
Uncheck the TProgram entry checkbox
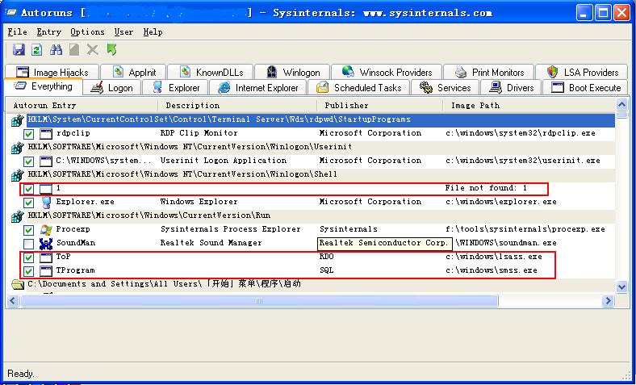coord(28,271)
